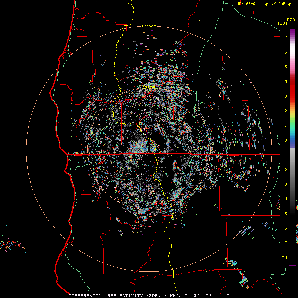Viewport: 298px width, 298px height.
Task: Click the vertical ZDR color scale bar
Action: [x=292, y=147]
